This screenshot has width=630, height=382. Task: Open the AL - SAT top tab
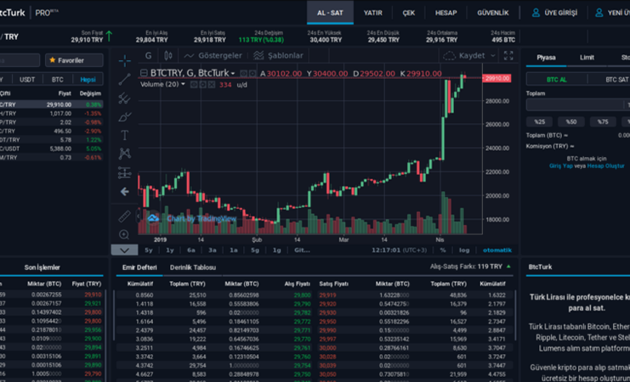[330, 13]
